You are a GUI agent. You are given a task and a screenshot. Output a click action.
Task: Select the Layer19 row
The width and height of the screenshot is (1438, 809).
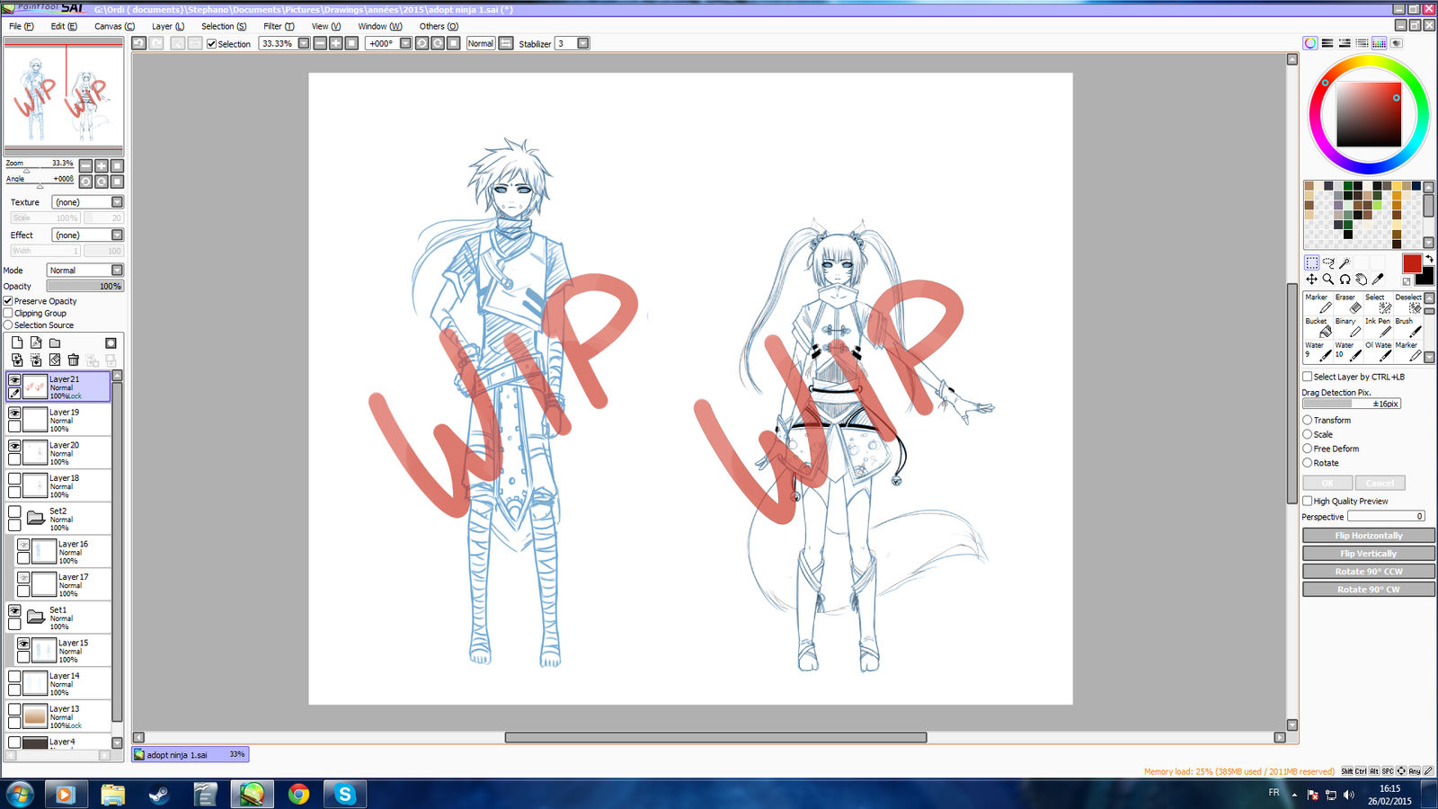pyautogui.click(x=58, y=420)
